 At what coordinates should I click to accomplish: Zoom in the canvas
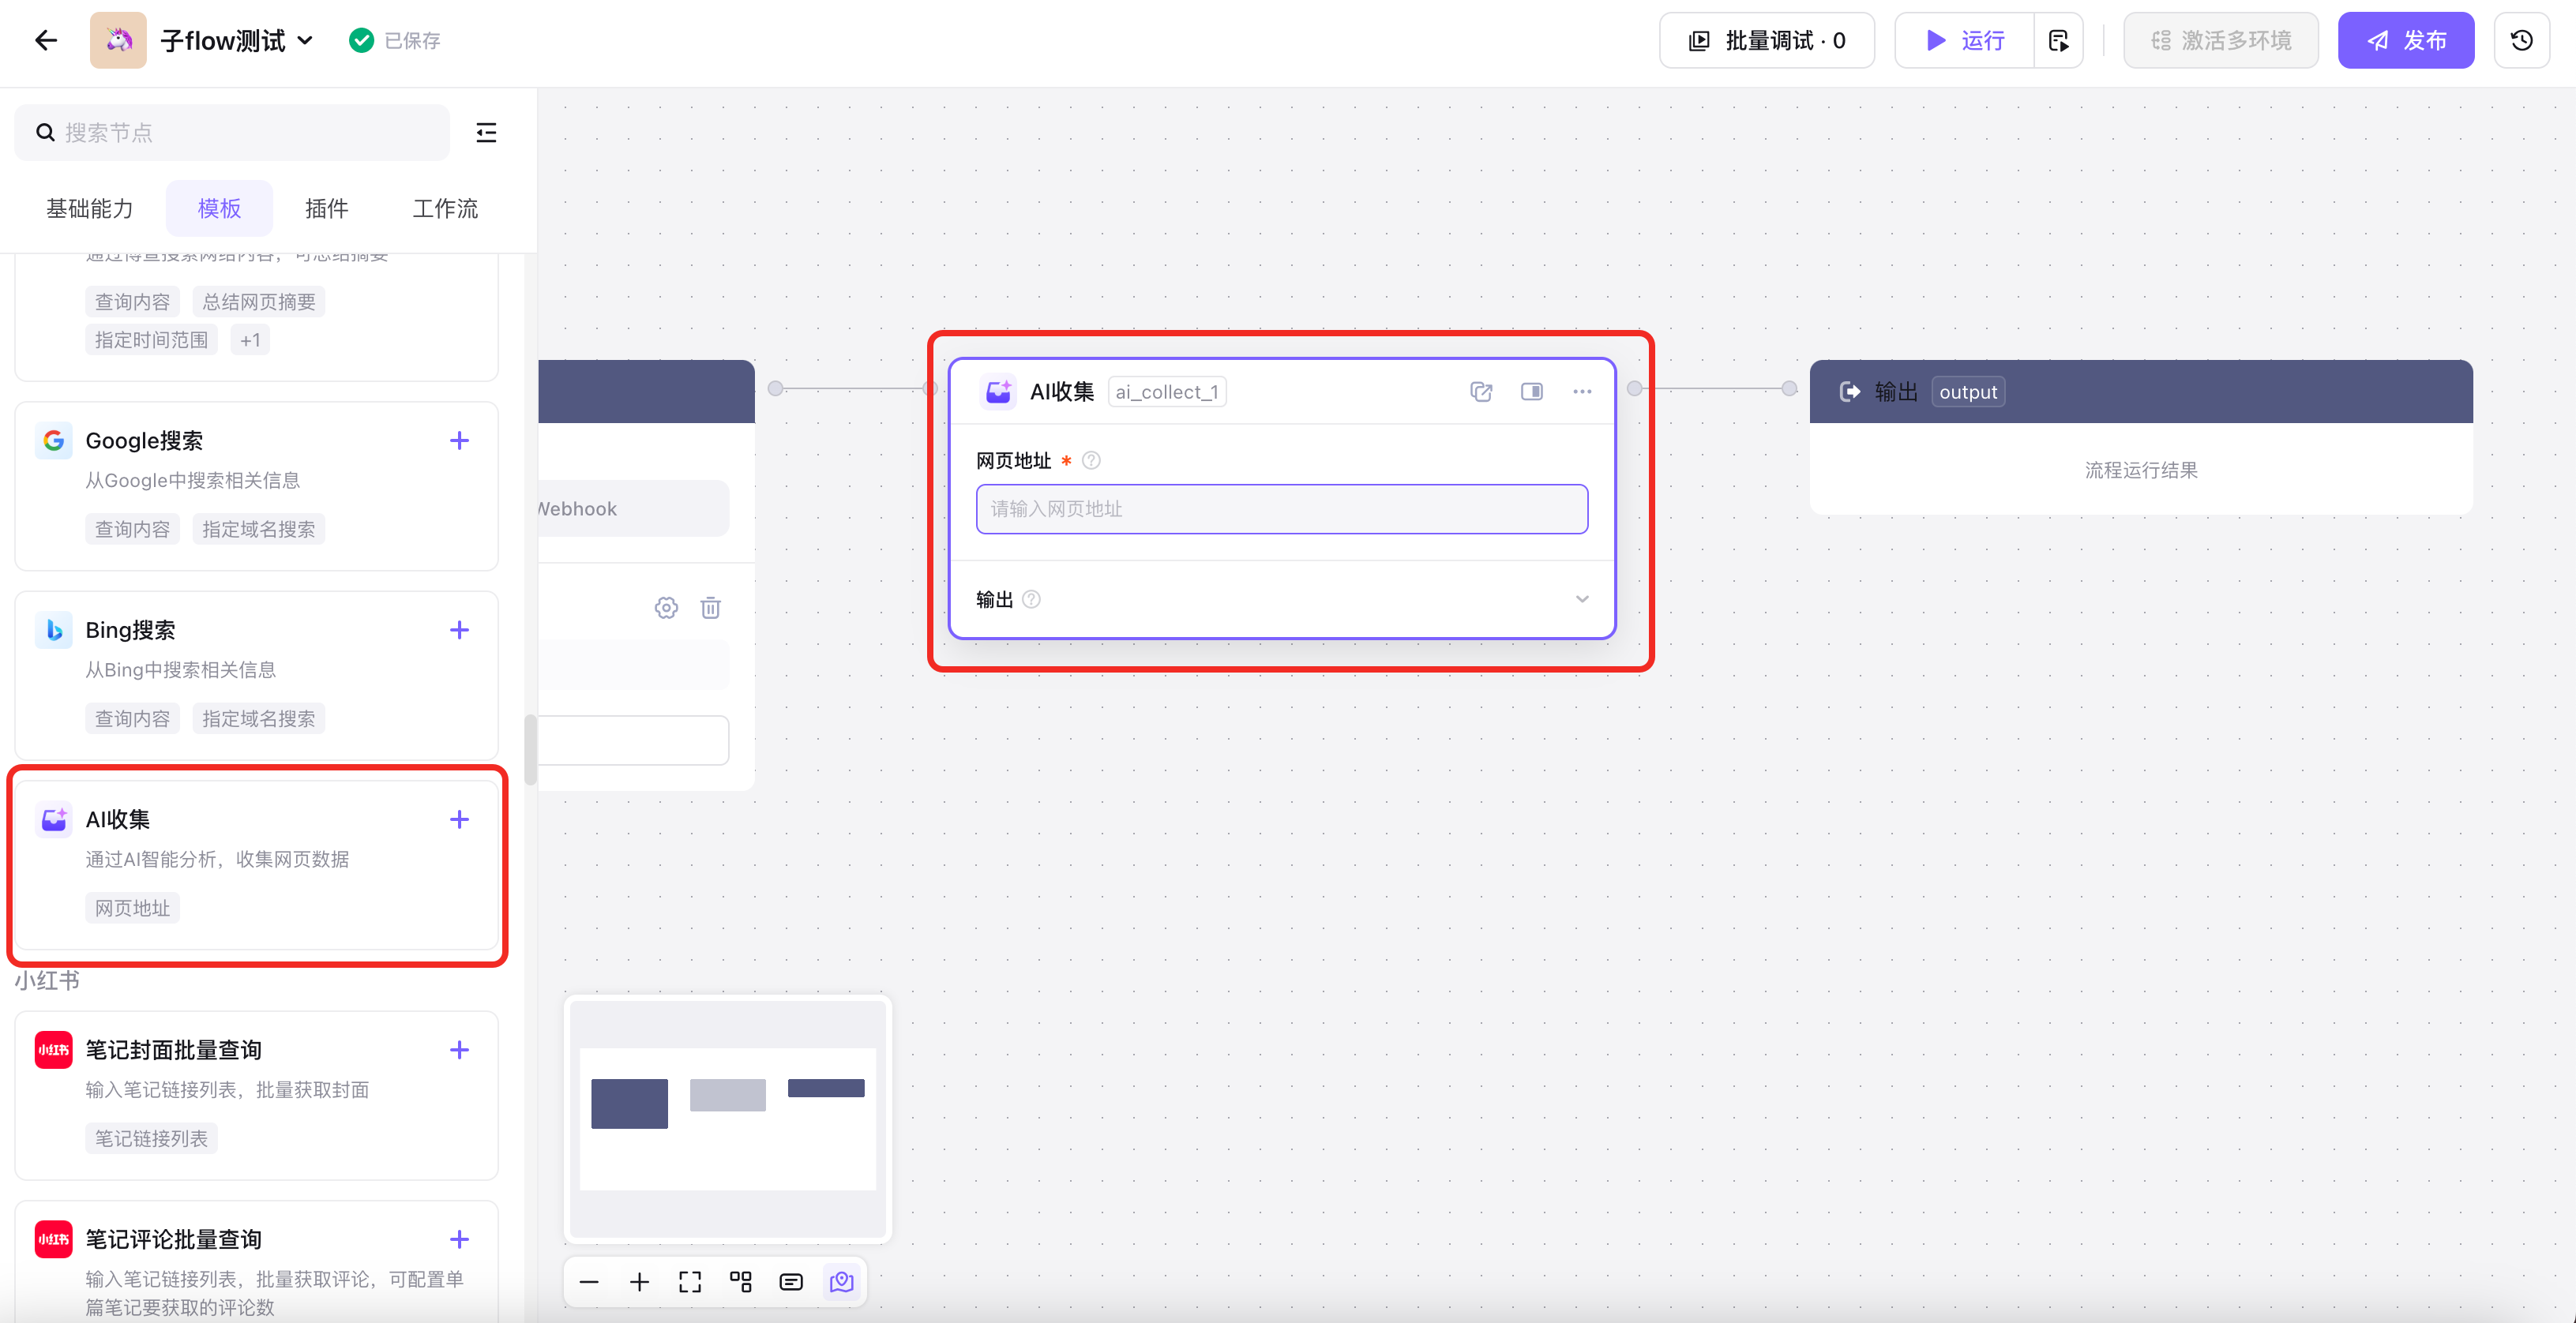(639, 1282)
